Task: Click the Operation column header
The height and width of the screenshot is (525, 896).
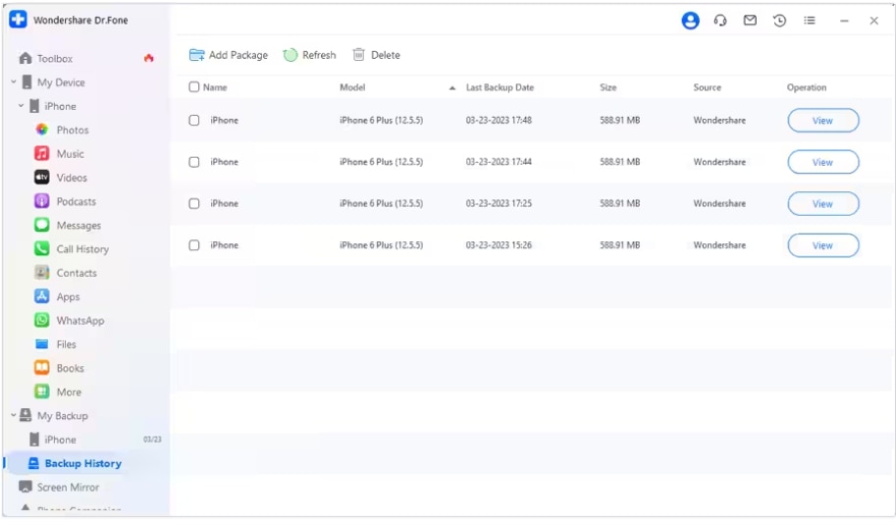Action: 807,87
